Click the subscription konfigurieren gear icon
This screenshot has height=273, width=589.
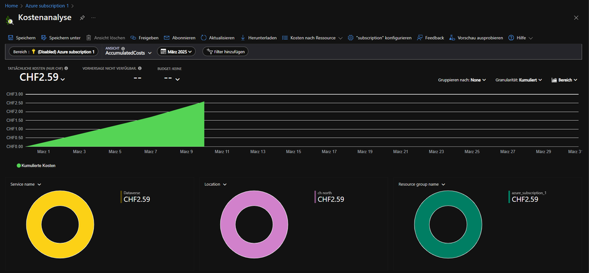[350, 38]
